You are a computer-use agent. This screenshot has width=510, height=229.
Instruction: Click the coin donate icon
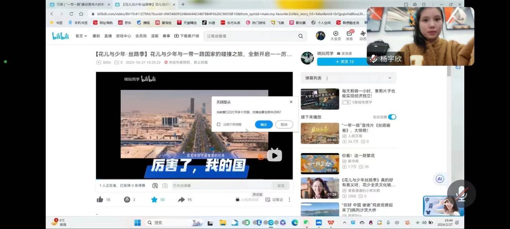tap(127, 200)
